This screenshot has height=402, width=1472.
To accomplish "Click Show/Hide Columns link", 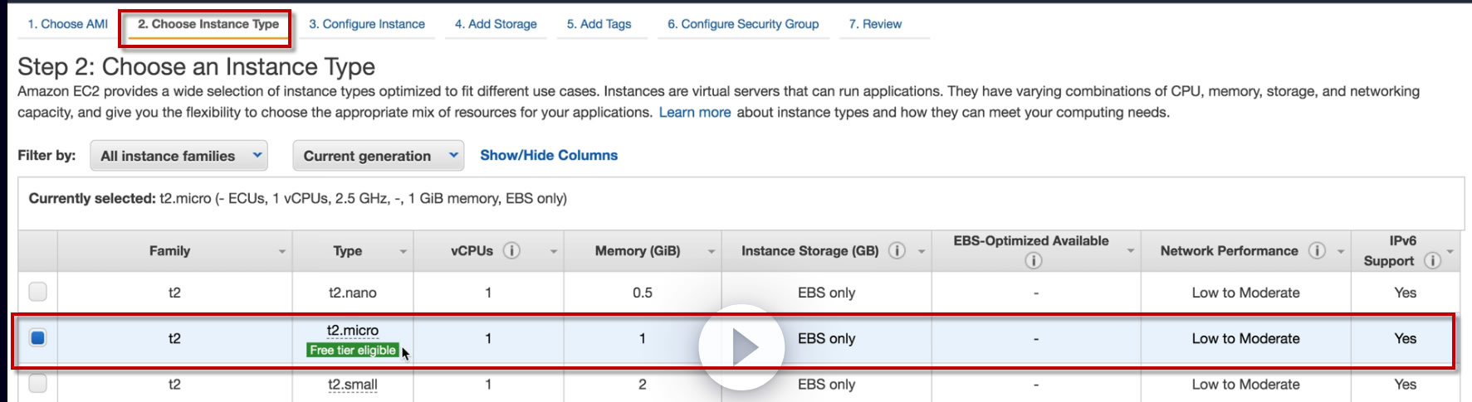I will 549,155.
